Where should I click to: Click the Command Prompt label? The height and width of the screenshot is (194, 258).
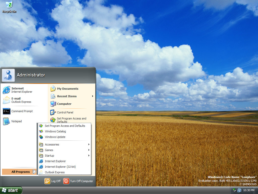click(22, 111)
